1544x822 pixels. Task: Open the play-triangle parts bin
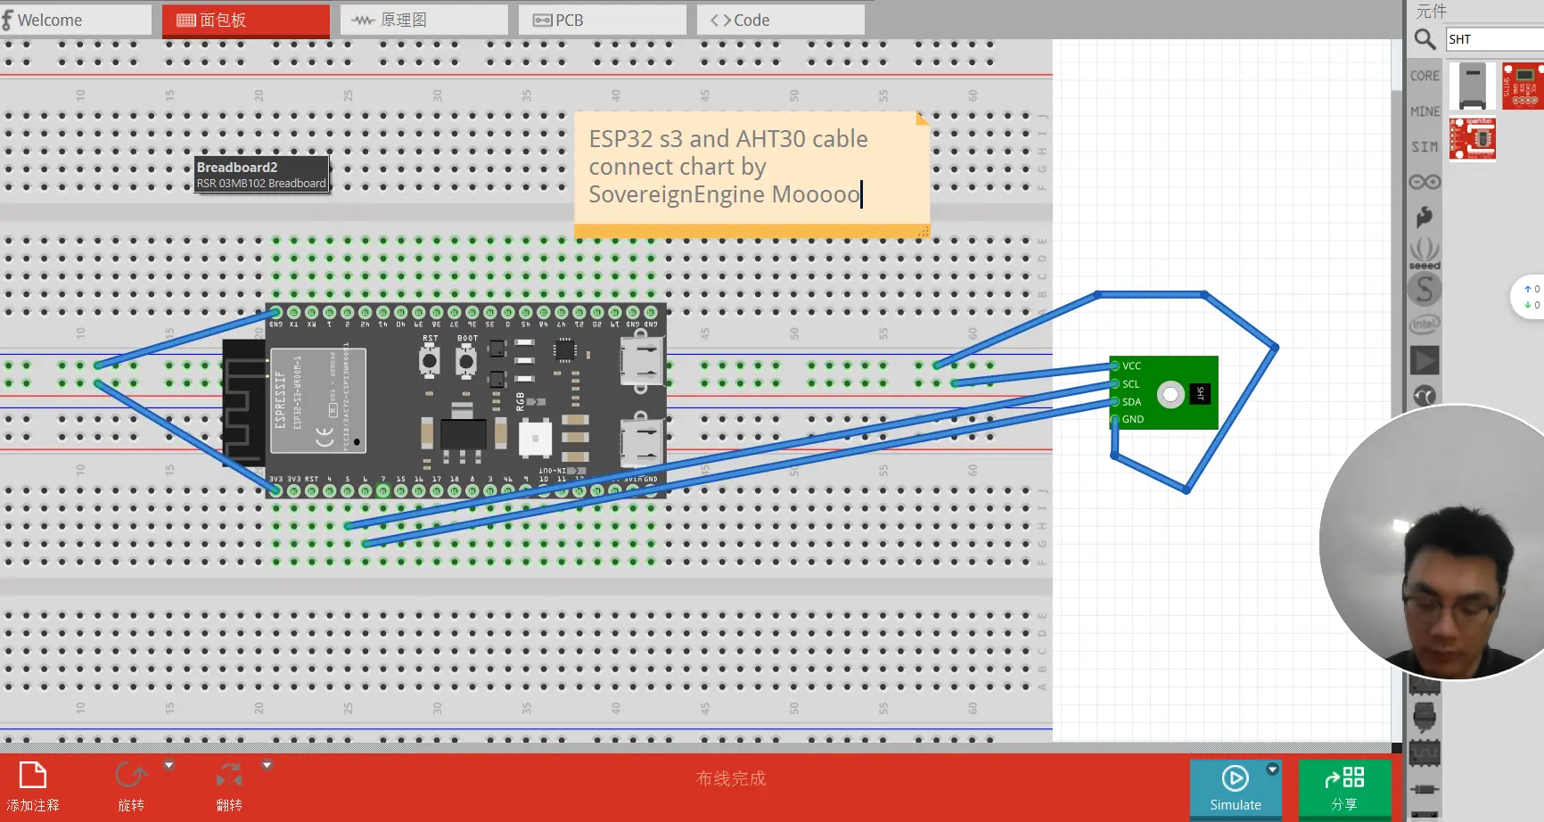(x=1425, y=360)
